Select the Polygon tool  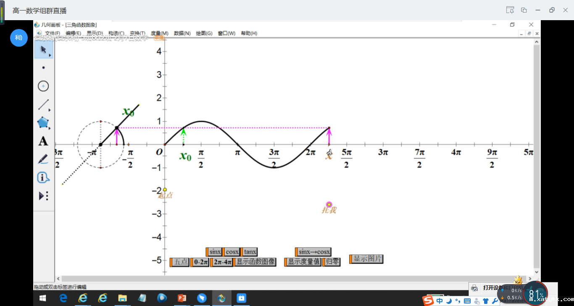pyautogui.click(x=43, y=123)
